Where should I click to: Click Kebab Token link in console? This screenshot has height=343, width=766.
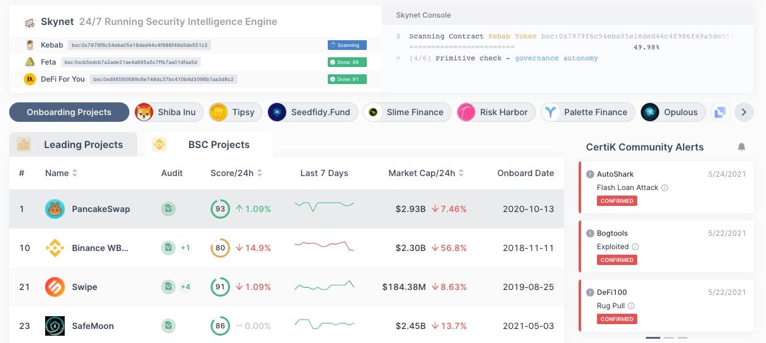coord(512,36)
